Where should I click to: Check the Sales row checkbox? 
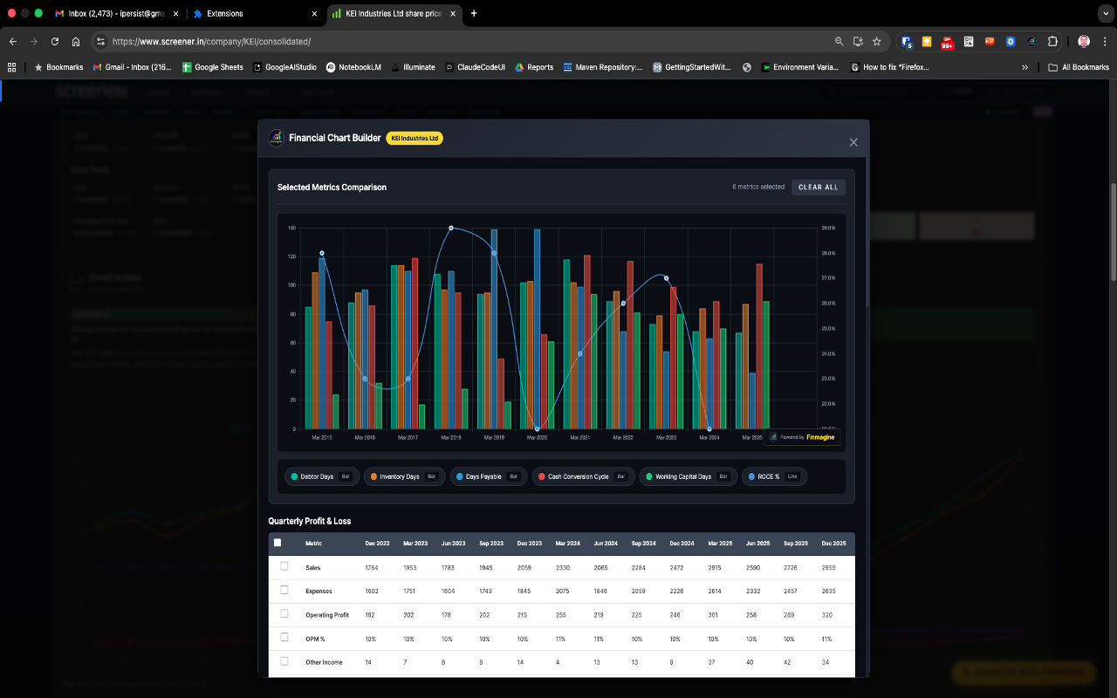coord(284,565)
